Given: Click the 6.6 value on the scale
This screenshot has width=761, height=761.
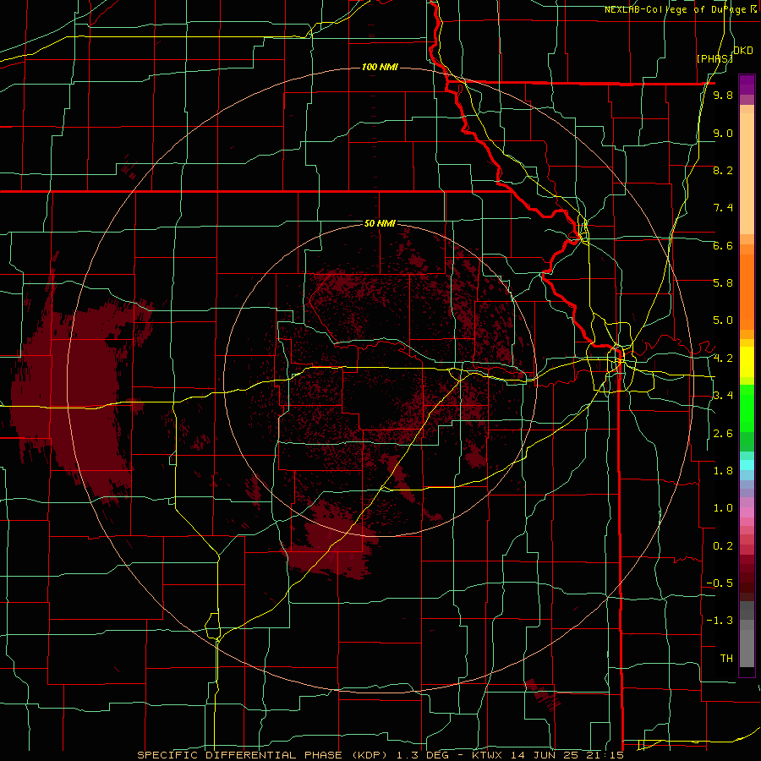Looking at the screenshot, I should tap(723, 245).
